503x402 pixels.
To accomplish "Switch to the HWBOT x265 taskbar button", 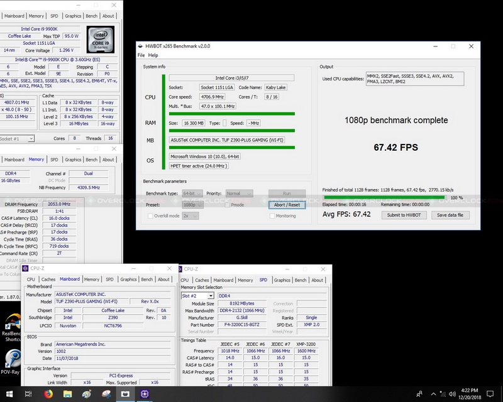I will coord(125,394).
